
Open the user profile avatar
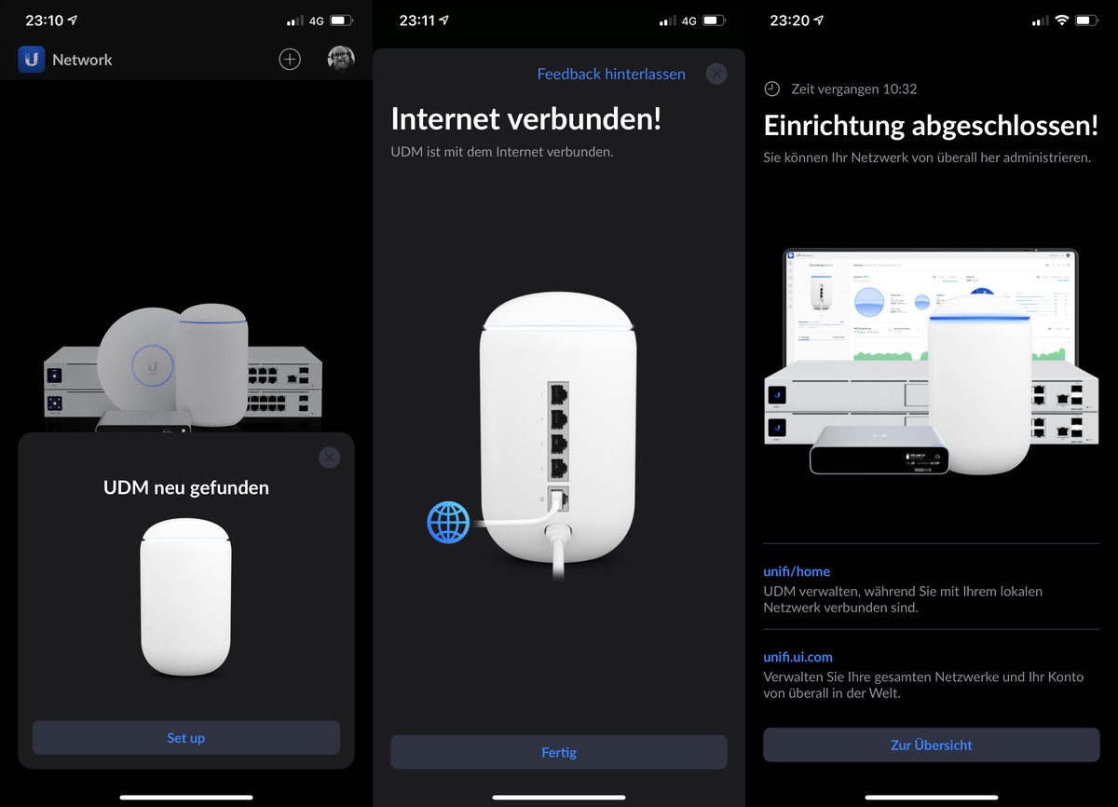coord(341,59)
